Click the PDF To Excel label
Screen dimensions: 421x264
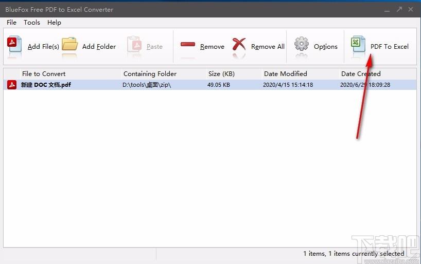pyautogui.click(x=390, y=47)
